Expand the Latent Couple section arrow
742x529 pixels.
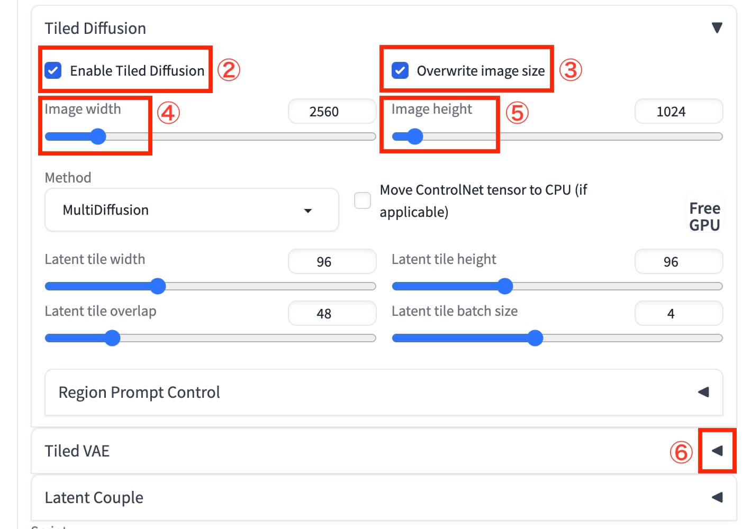click(x=717, y=497)
